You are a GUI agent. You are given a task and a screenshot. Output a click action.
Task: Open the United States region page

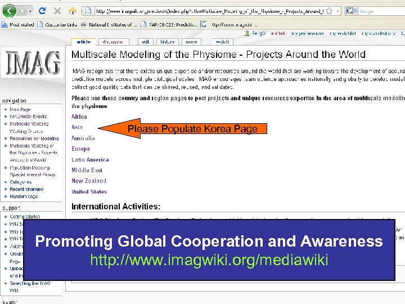point(89,192)
